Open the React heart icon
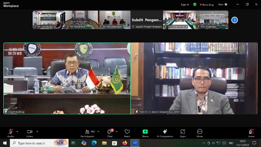This screenshot has width=261, height=147. 127,133
